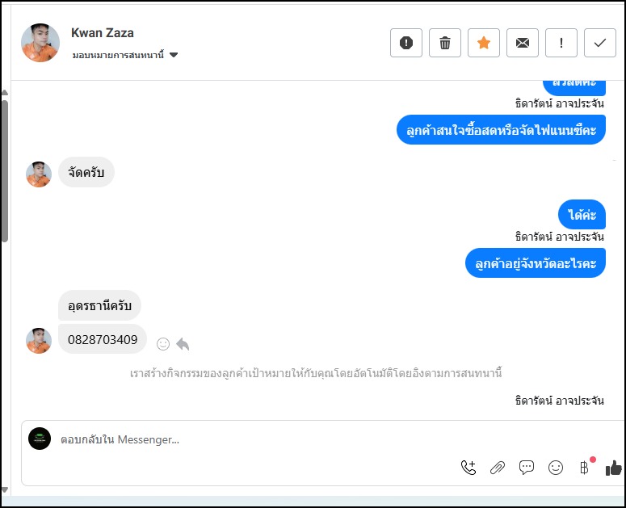Click the chat scrollbar thumb

tap(4, 170)
